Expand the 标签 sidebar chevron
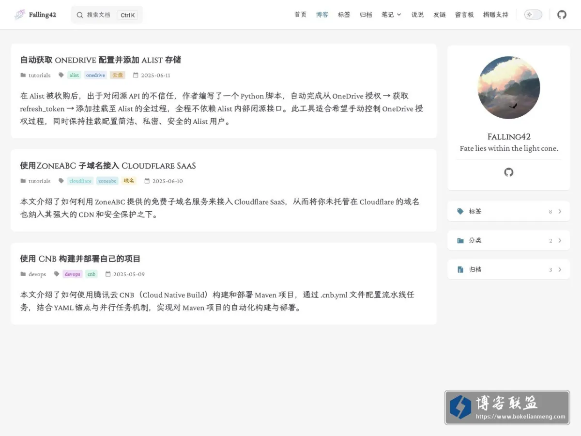The width and height of the screenshot is (581, 436). pos(560,211)
